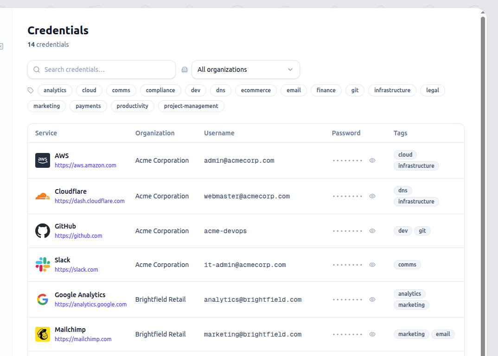
Task: Click the collapse sidebar icon at left edge
Action: pyautogui.click(x=1, y=46)
